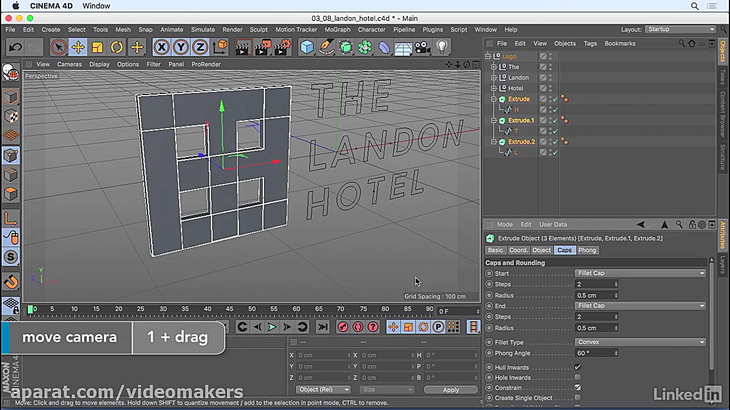The height and width of the screenshot is (410, 730).
Task: Toggle the Create Single Object checkbox
Action: click(578, 398)
